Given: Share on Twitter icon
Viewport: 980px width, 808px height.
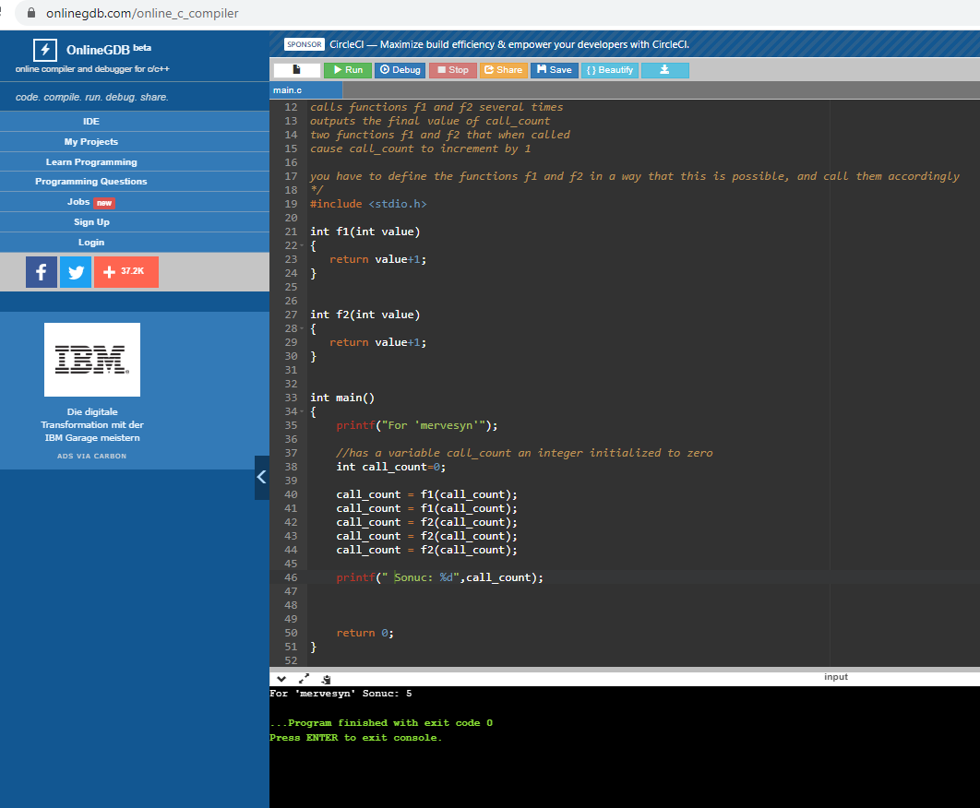Looking at the screenshot, I should (76, 272).
